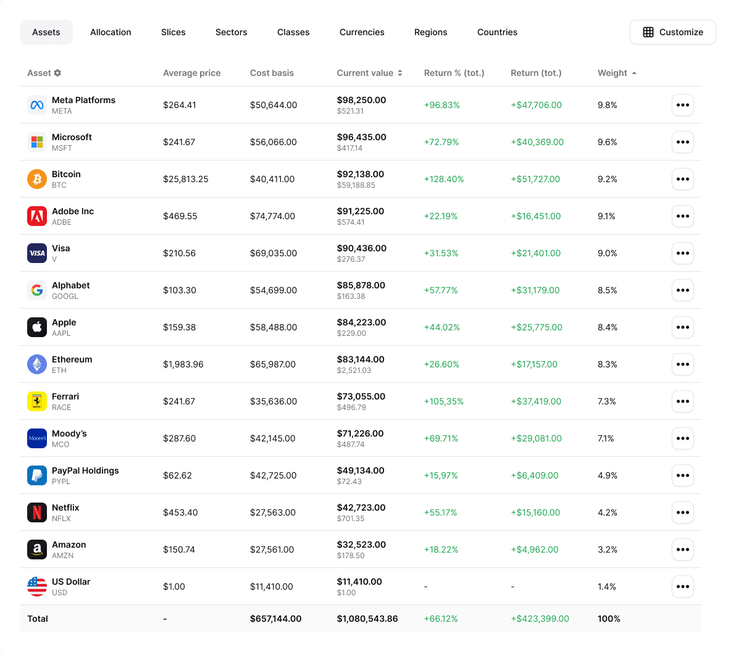Open the Asset column settings gear

pyautogui.click(x=58, y=73)
